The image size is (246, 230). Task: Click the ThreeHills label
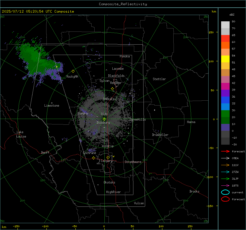pos(137,120)
